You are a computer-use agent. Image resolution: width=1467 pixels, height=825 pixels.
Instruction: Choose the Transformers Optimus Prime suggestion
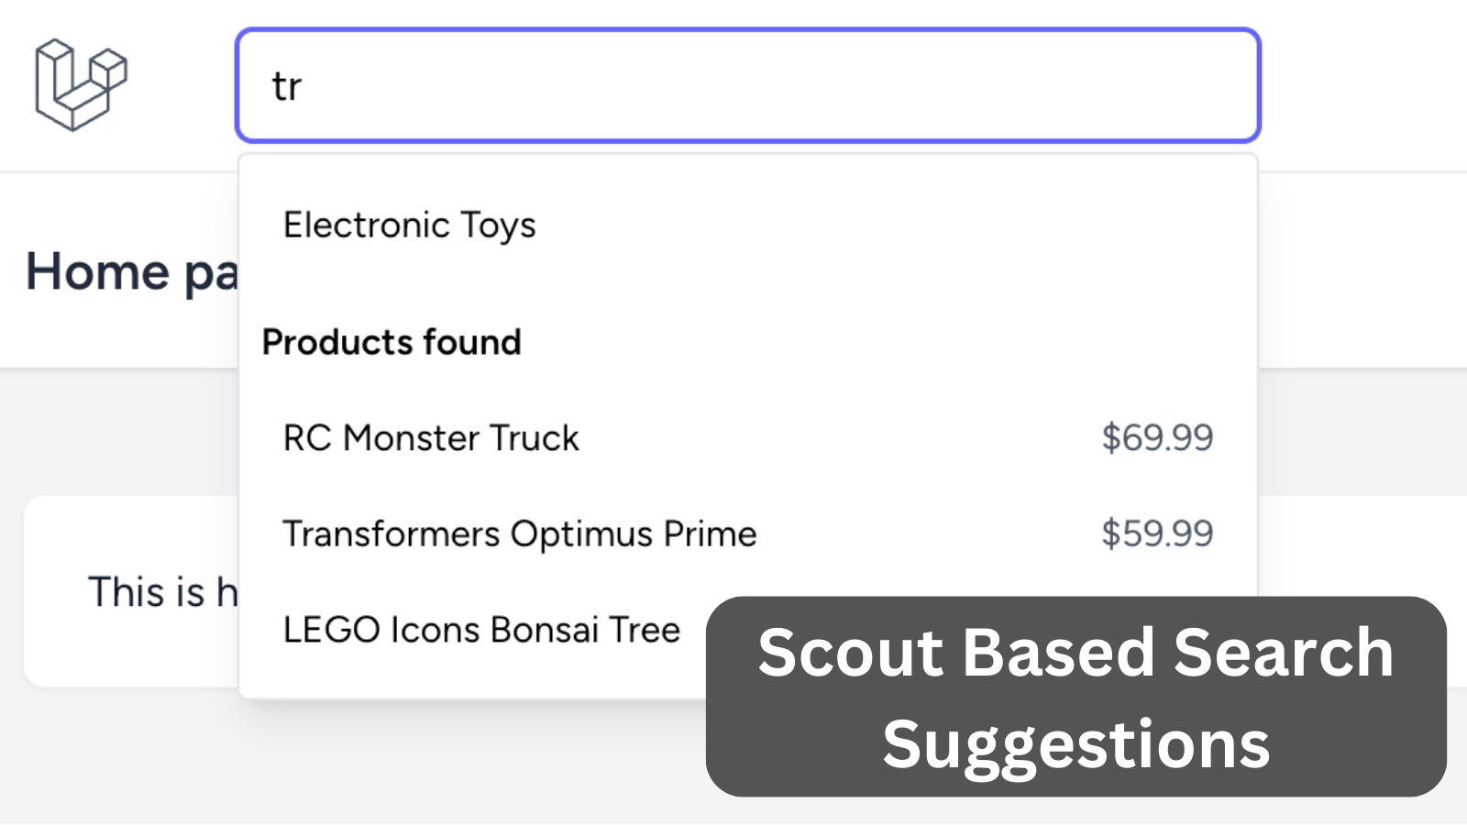(x=520, y=533)
